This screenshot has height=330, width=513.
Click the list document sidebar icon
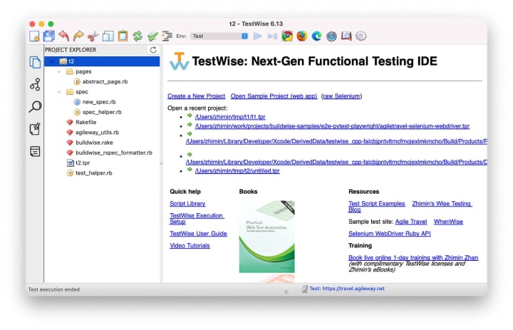35,151
